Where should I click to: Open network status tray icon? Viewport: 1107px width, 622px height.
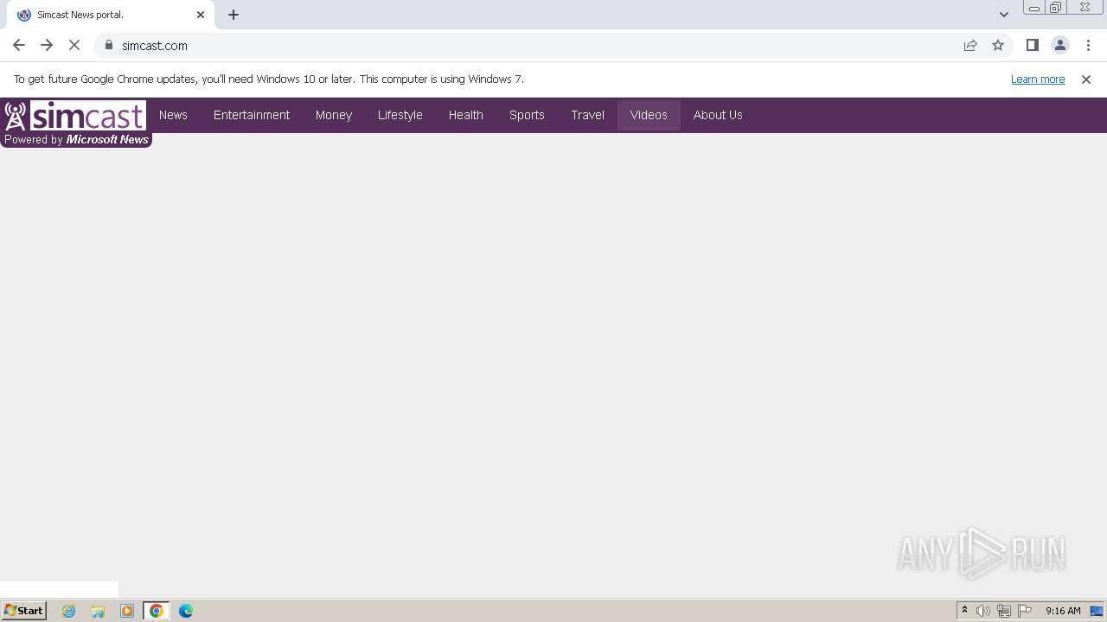tap(1004, 611)
